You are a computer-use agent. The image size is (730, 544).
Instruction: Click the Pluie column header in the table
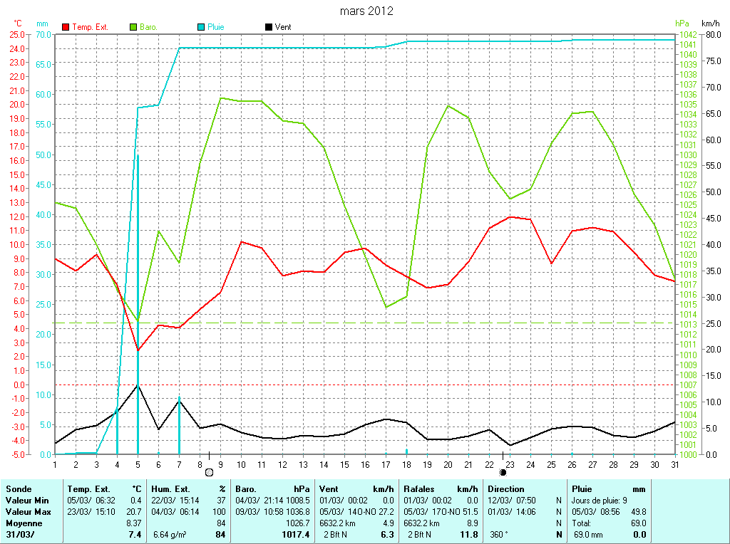coord(582,489)
